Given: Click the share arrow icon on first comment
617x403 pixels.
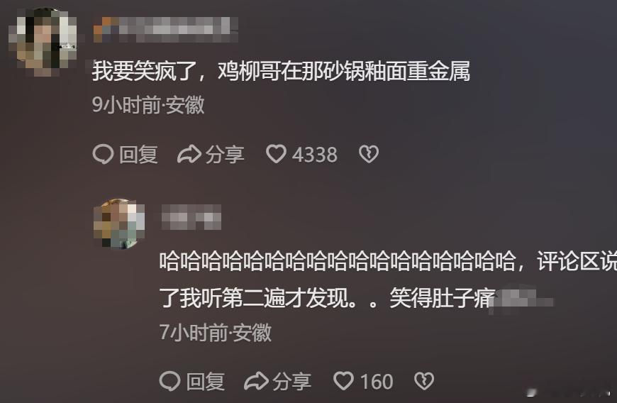Looking at the screenshot, I should [x=189, y=154].
